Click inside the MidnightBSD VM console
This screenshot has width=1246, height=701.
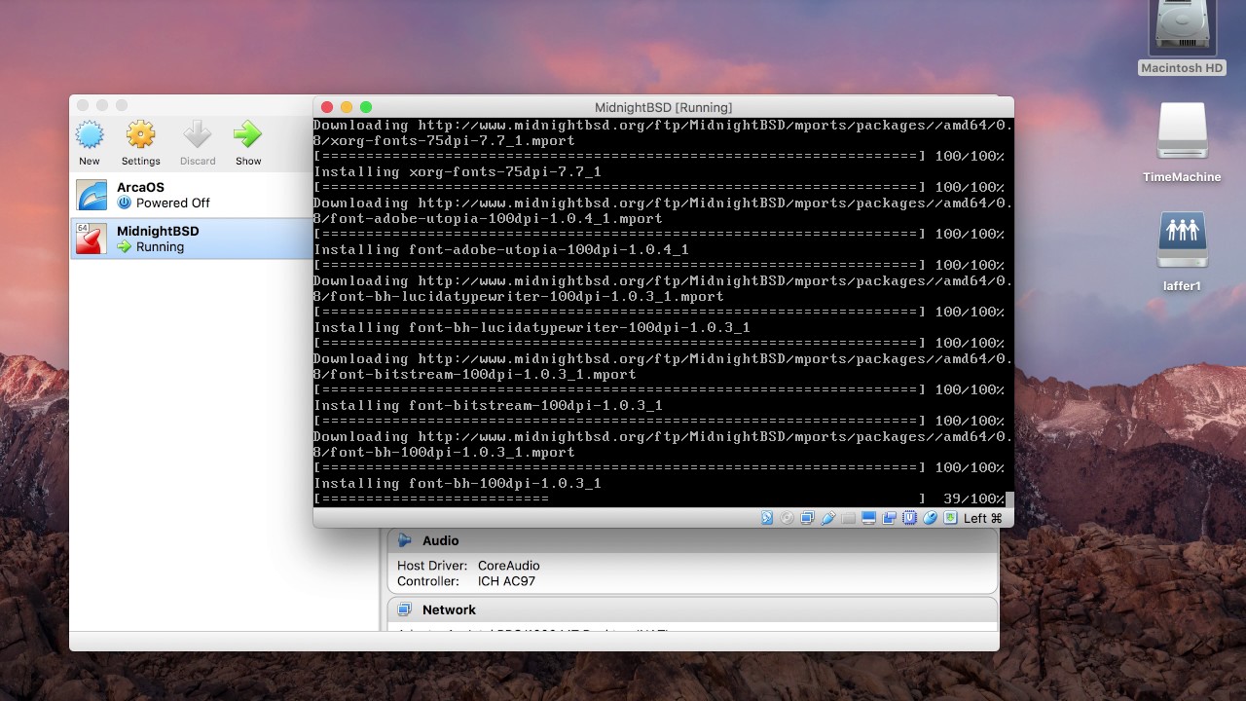(663, 312)
